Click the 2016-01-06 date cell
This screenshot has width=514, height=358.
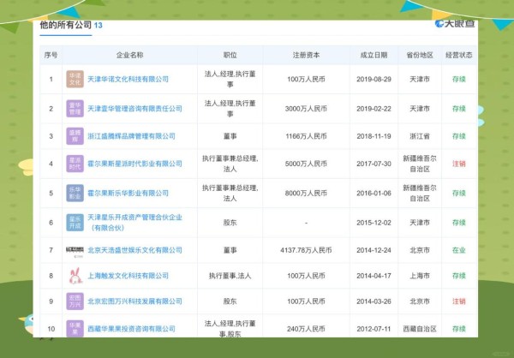(x=374, y=193)
